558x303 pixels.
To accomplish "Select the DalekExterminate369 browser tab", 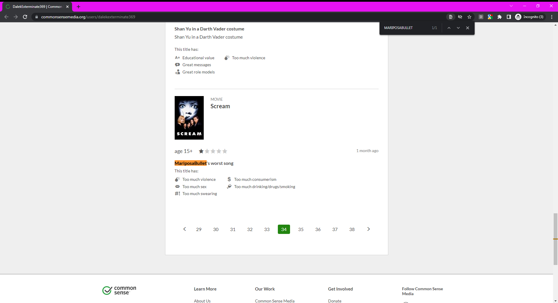I will tap(37, 7).
